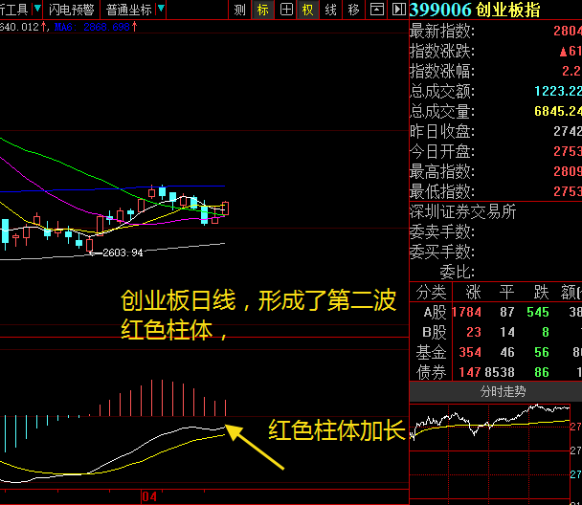This screenshot has width=582, height=505.
Task: Click the grid window layout icon
Action: [x=286, y=10]
